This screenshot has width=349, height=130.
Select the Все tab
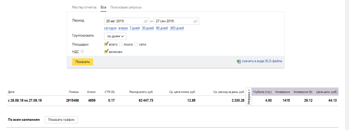[103, 7]
